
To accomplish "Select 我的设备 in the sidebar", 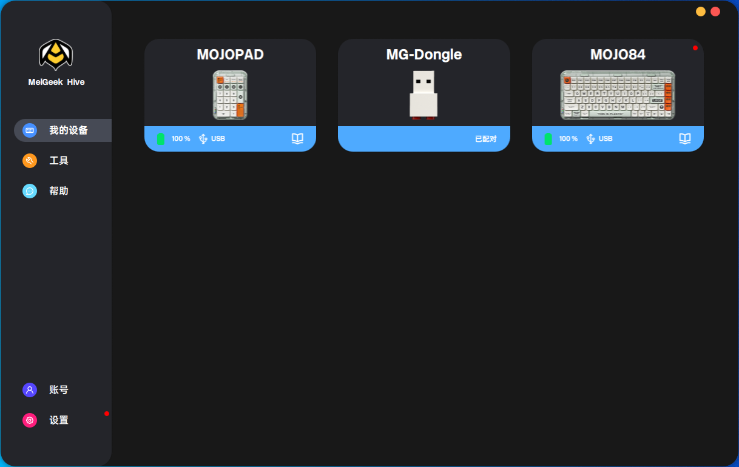I will 63,130.
